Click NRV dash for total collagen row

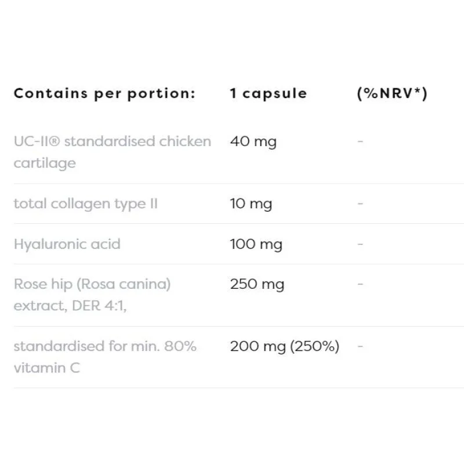(360, 204)
